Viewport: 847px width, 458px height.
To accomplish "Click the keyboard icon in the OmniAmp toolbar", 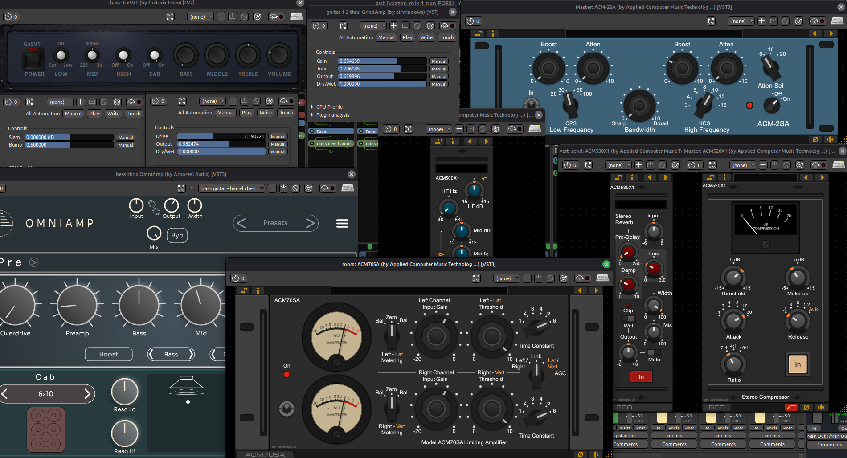I will pyautogui.click(x=348, y=188).
